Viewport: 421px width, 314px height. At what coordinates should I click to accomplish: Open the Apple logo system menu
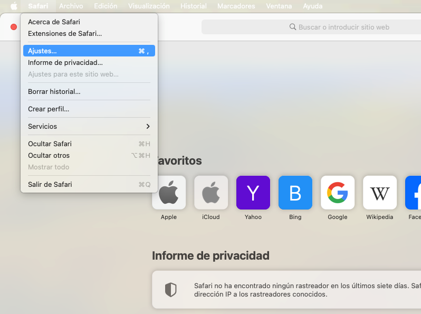14,6
